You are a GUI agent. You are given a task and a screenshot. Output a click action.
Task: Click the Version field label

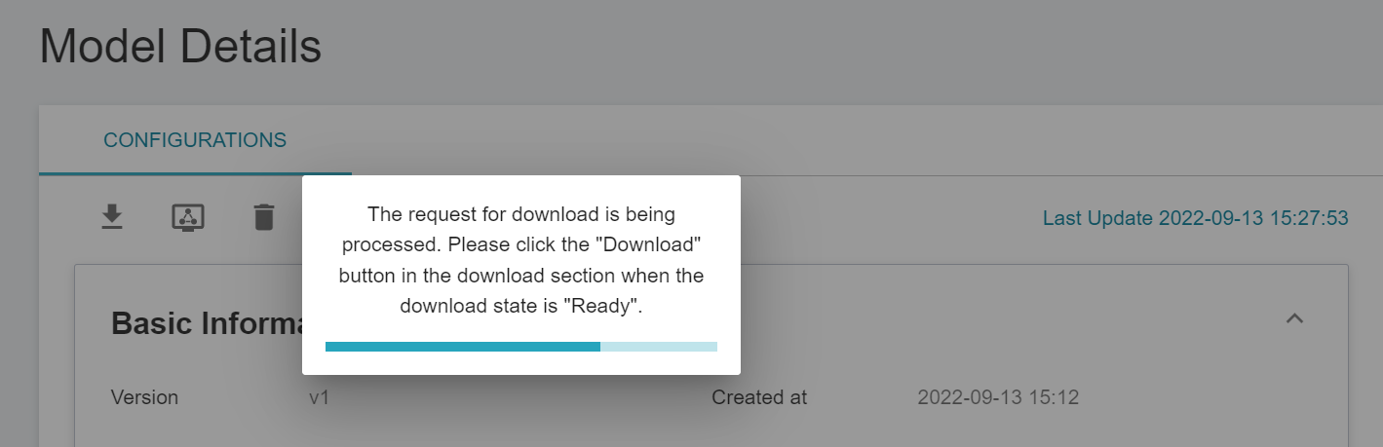pyautogui.click(x=144, y=397)
